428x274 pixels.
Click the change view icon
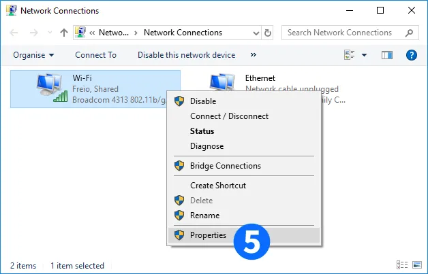[349, 55]
